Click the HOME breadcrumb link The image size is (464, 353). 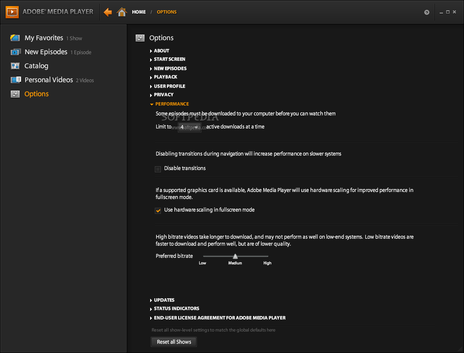(139, 12)
